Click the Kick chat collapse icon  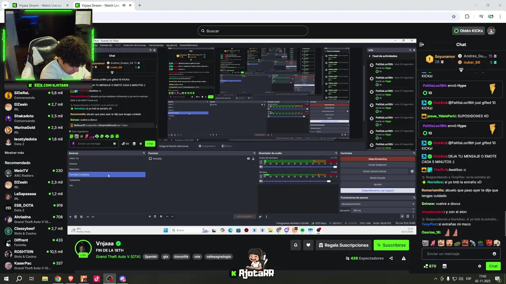tap(421, 45)
